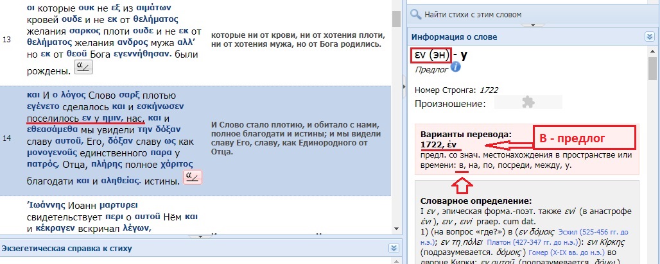The height and width of the screenshot is (264, 660).
Task: Open the verse 14 pink notes icon
Action: point(193,178)
